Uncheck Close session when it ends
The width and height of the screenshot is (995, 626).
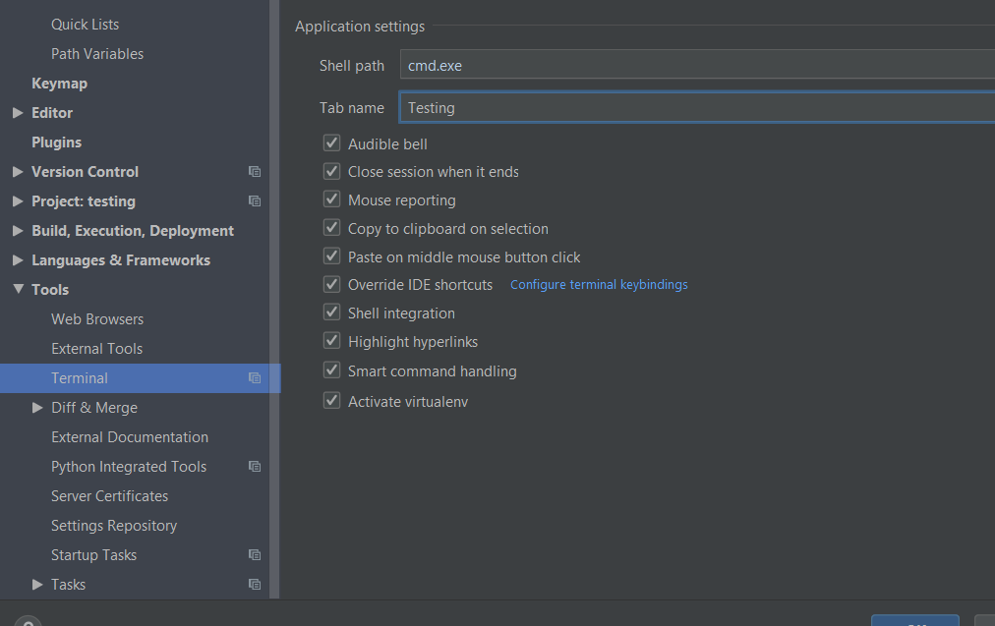(331, 172)
